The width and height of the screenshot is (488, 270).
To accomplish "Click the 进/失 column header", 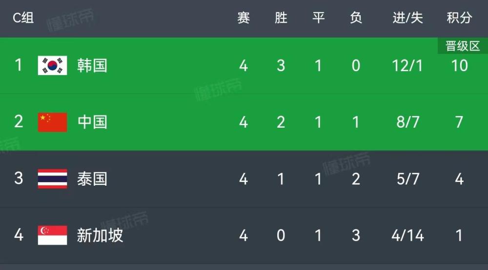I will pos(407,18).
